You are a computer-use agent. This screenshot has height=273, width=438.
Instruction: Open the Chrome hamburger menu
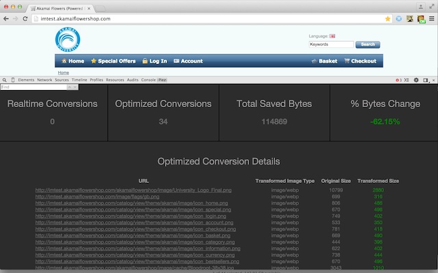pos(432,18)
